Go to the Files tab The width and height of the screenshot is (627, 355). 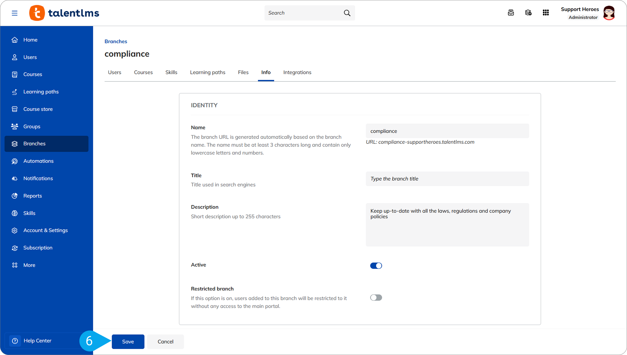tap(243, 72)
